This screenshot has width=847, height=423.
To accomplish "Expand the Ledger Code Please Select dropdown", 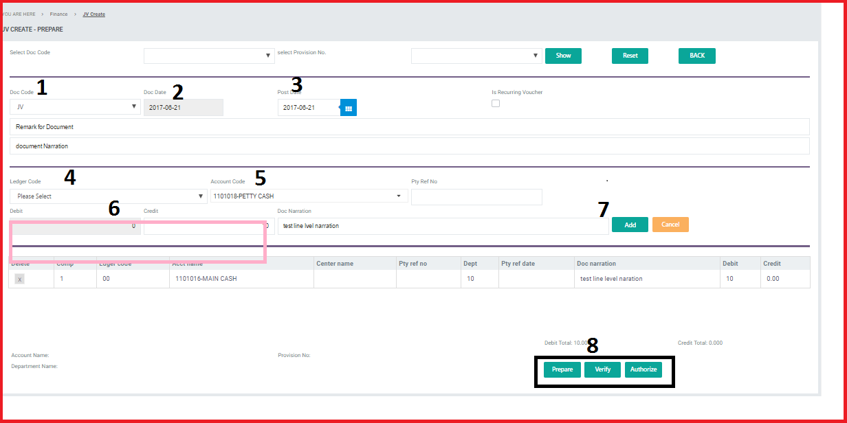I will 108,196.
